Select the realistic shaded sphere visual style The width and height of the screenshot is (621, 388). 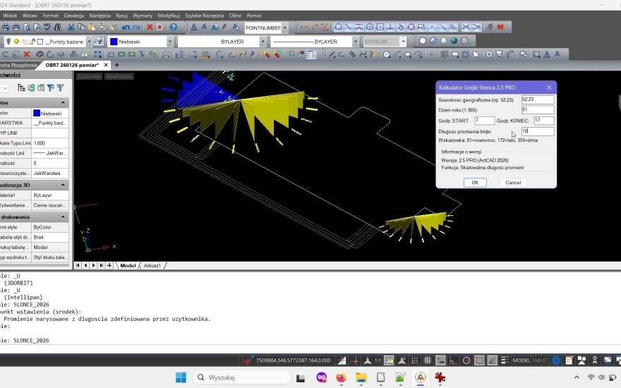point(454,41)
